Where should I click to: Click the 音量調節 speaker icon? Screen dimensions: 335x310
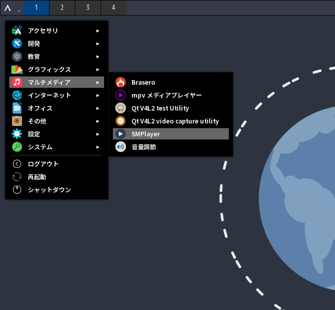point(121,147)
